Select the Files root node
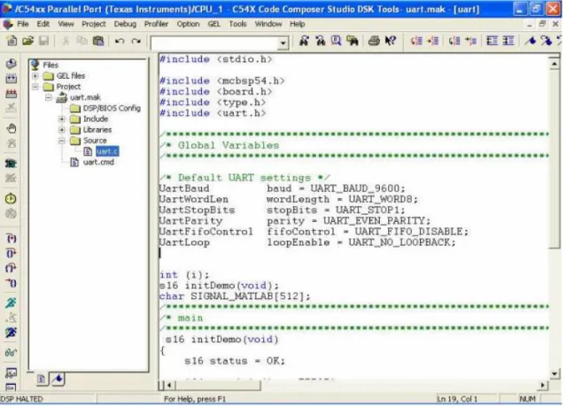This screenshot has height=406, width=566. [50, 65]
